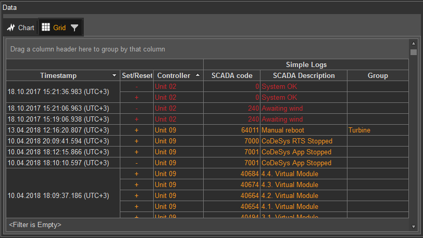
Task: Select the Simple Logs band header
Action: [x=306, y=64]
